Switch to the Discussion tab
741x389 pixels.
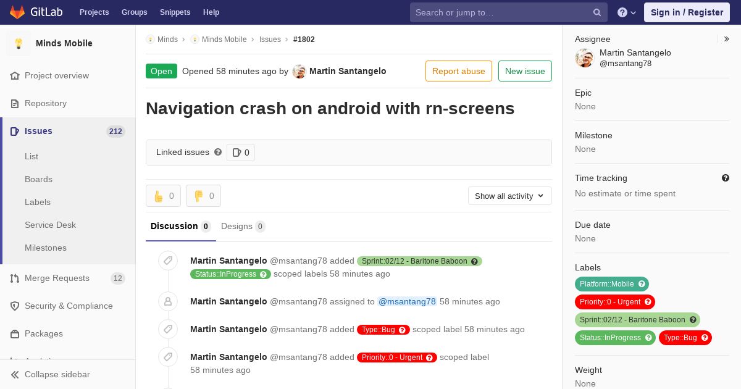pyautogui.click(x=181, y=226)
